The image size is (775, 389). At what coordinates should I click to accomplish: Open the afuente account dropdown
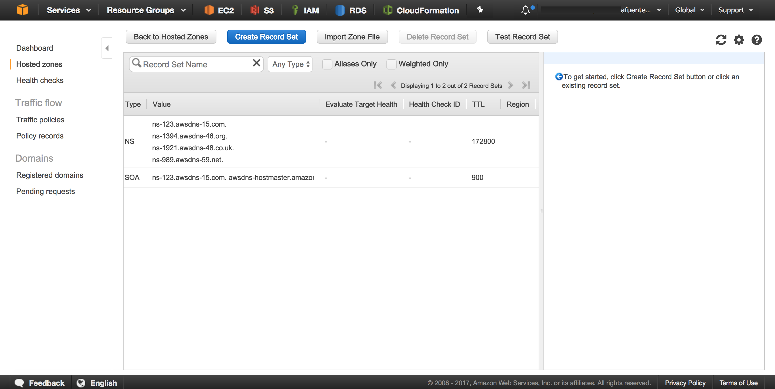tap(641, 10)
